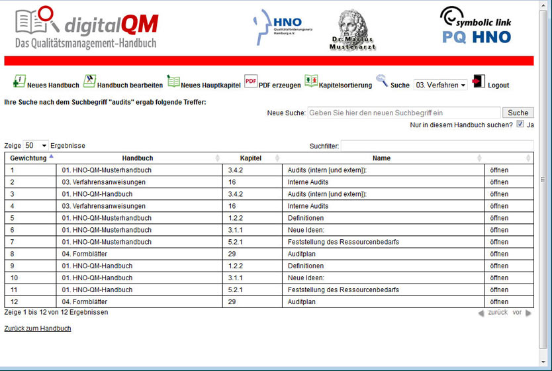The width and height of the screenshot is (552, 371).
Task: Click öffnen in row 4
Action: (x=499, y=206)
